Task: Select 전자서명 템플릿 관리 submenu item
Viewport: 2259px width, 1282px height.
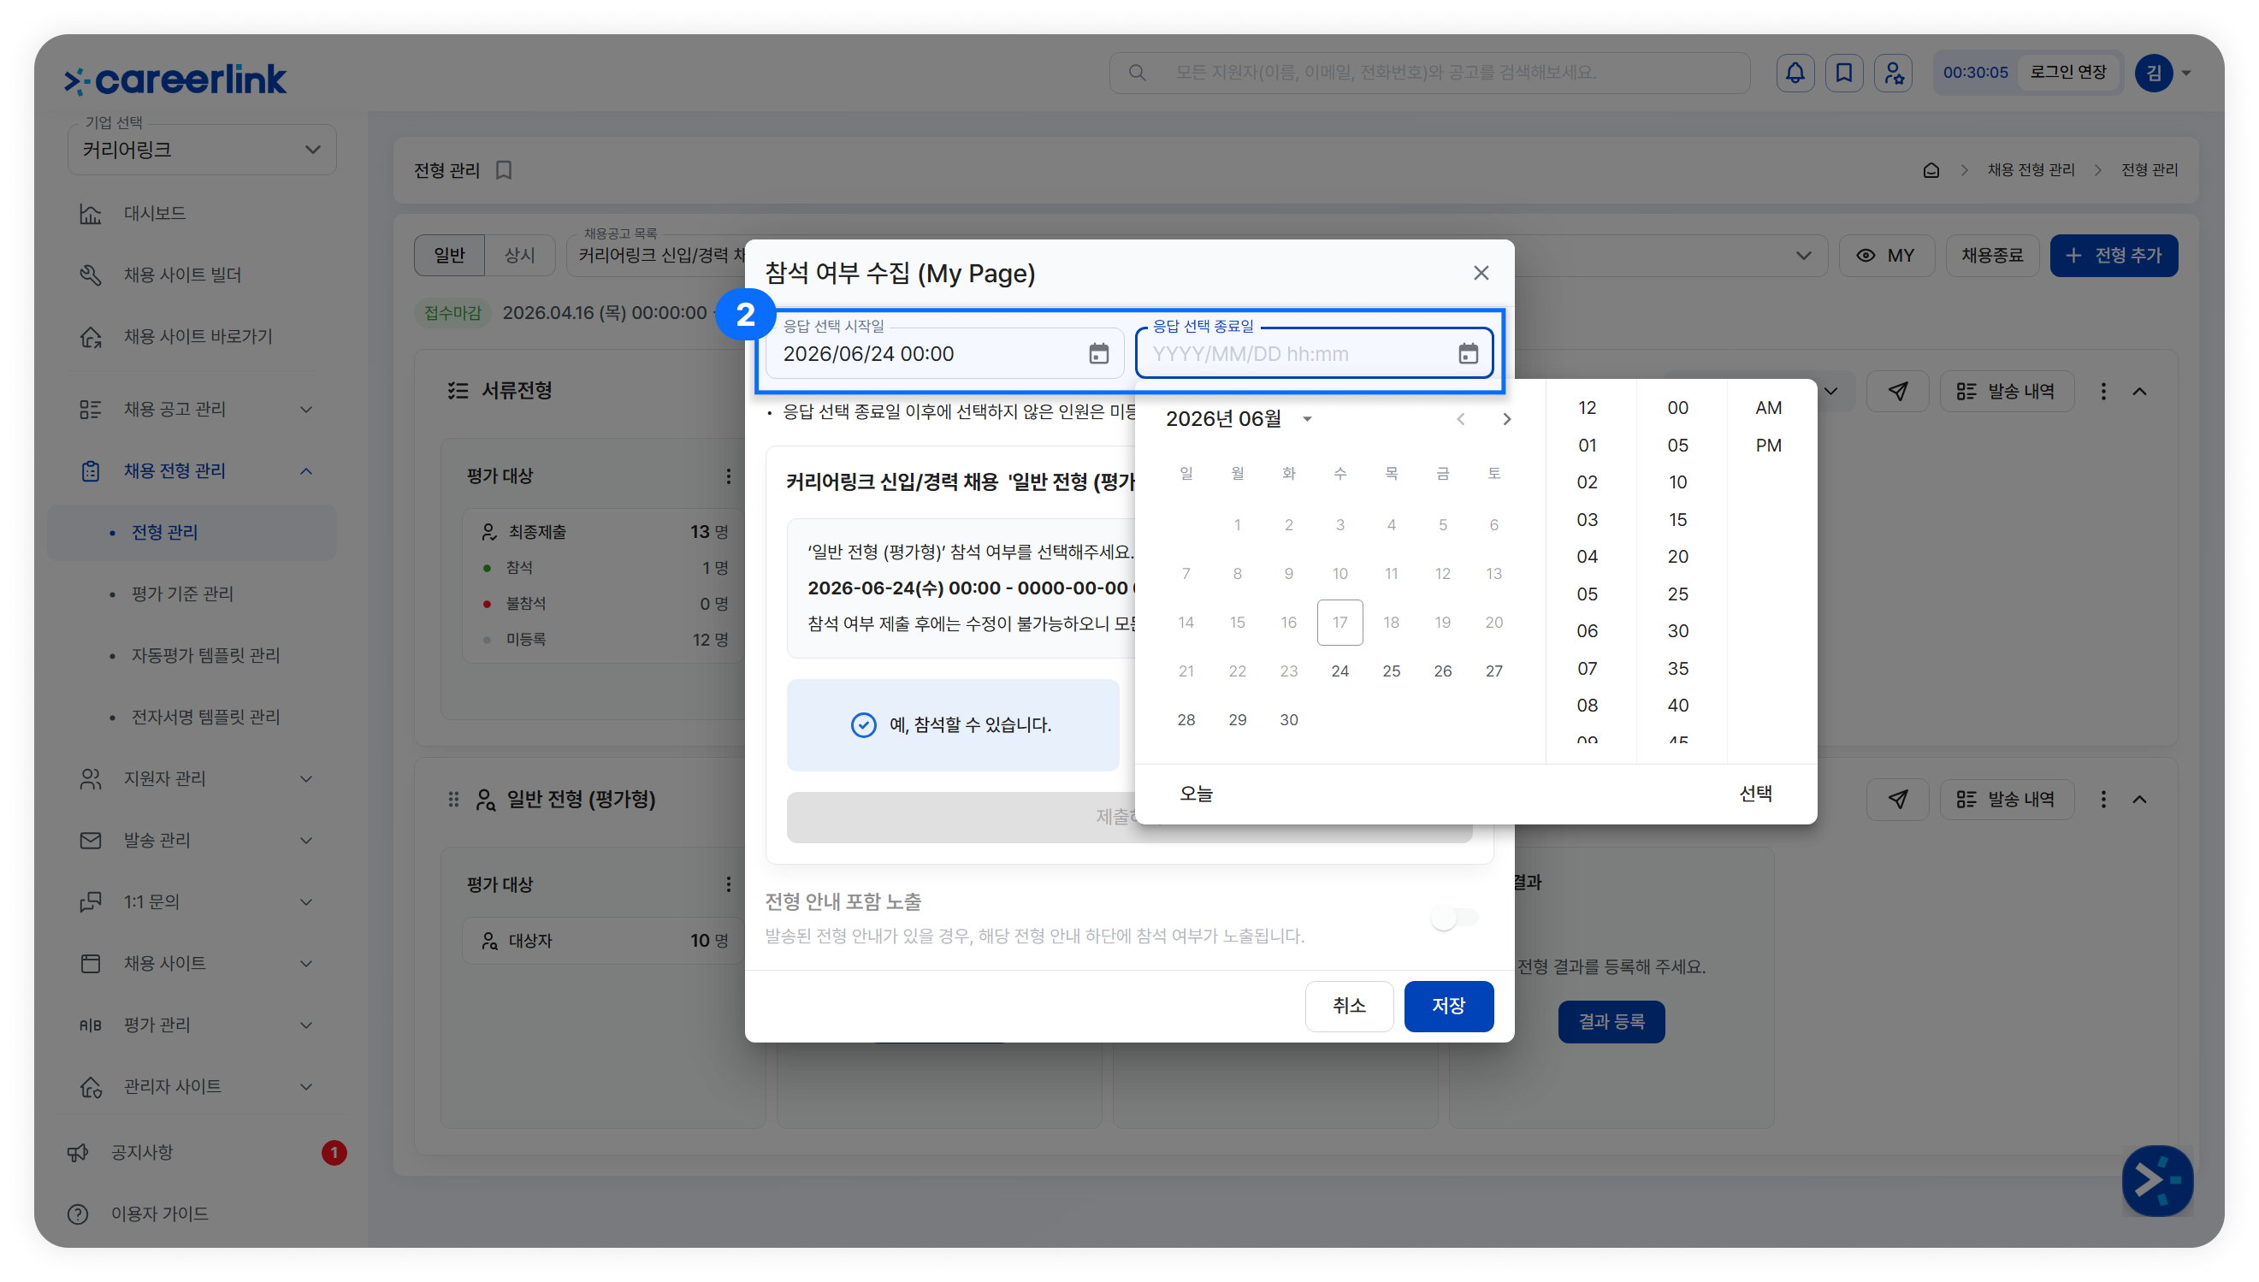Action: pos(205,717)
